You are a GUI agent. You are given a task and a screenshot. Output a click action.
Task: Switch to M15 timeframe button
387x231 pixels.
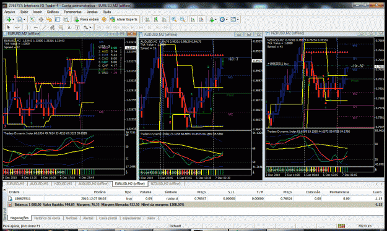point(116,27)
